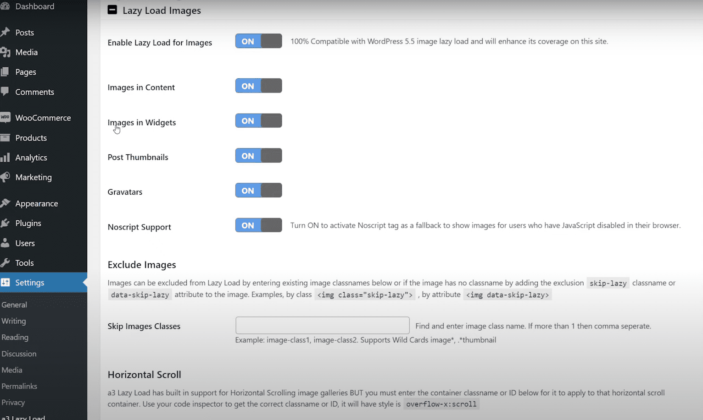Click the overflow-x:scroll code snippet
703x420 pixels.
(x=441, y=404)
